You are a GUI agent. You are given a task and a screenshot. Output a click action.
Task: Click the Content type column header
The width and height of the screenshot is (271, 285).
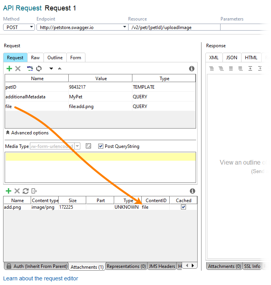pyautogui.click(x=45, y=200)
